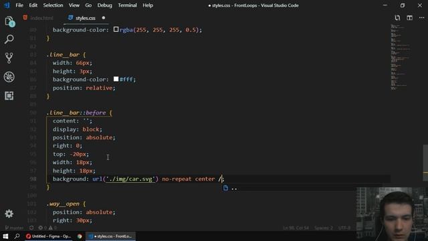Change encoding via UTF-8 status
428x241 pixels.
[344, 228]
